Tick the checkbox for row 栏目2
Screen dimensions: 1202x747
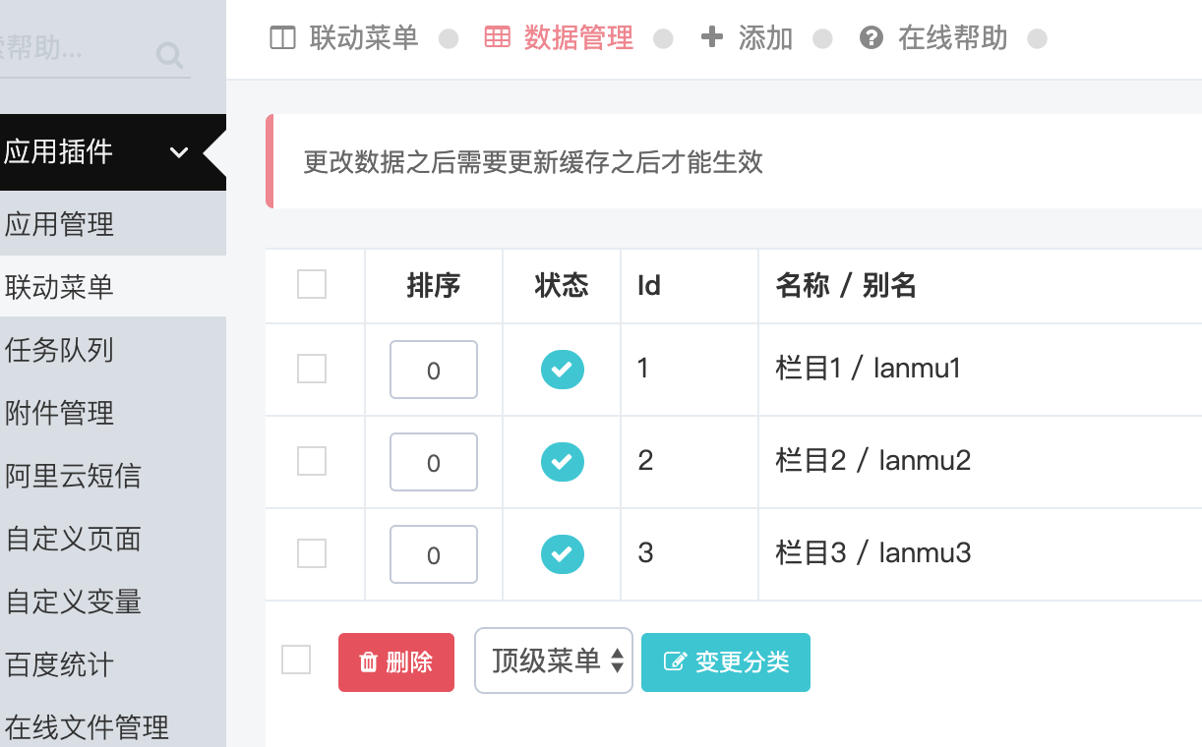pos(312,460)
